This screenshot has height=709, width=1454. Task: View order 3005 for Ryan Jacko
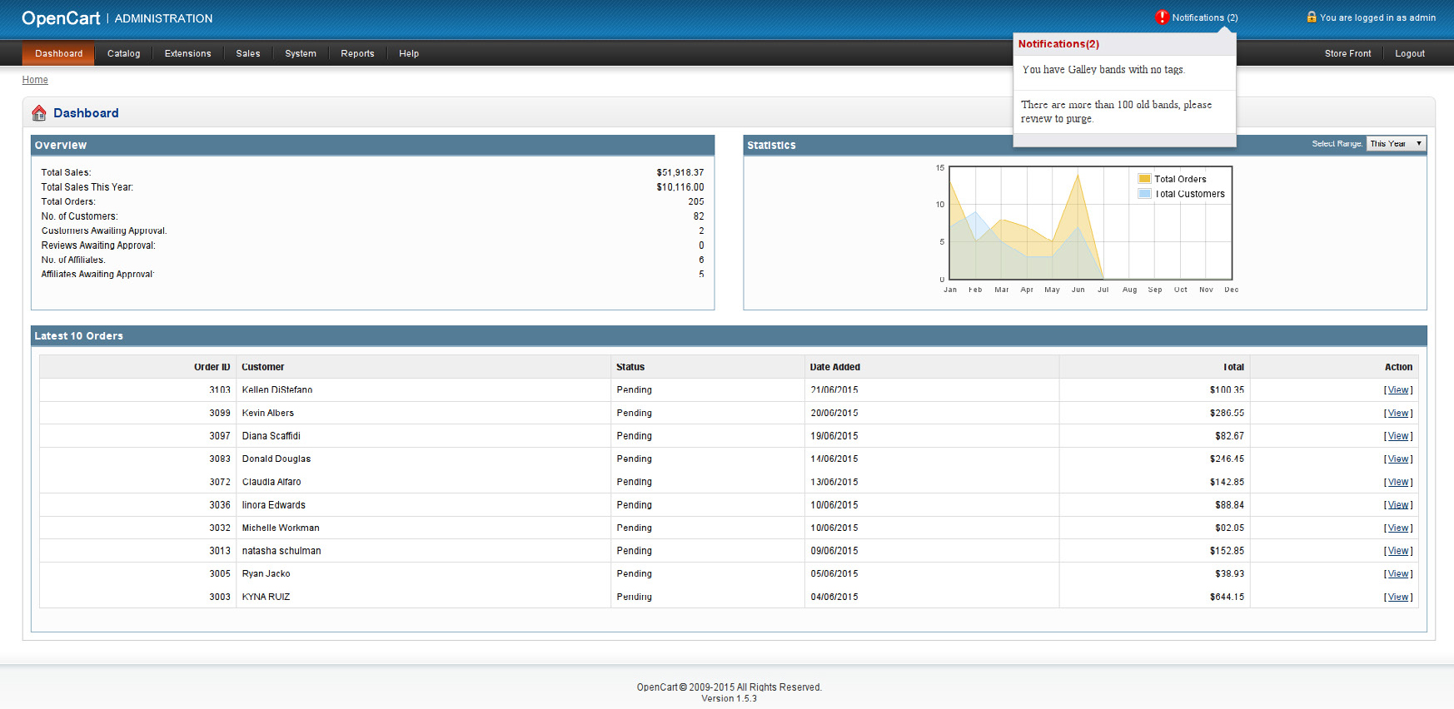[x=1398, y=574]
